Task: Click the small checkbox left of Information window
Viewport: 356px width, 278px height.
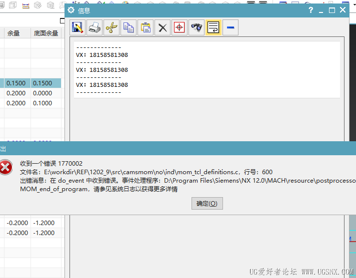Action: point(62,21)
